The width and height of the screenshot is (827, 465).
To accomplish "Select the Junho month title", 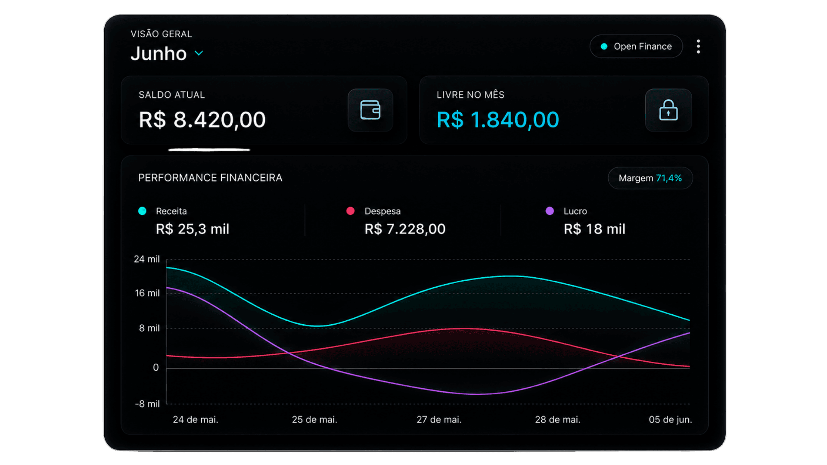I will tap(159, 54).
